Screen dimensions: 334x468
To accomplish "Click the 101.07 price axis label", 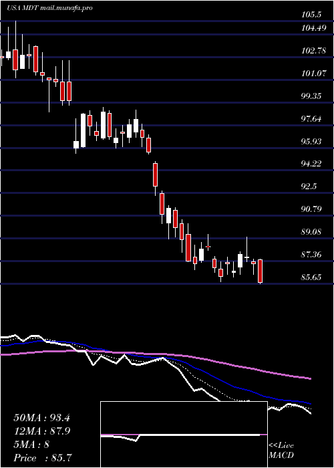I will (x=314, y=74).
